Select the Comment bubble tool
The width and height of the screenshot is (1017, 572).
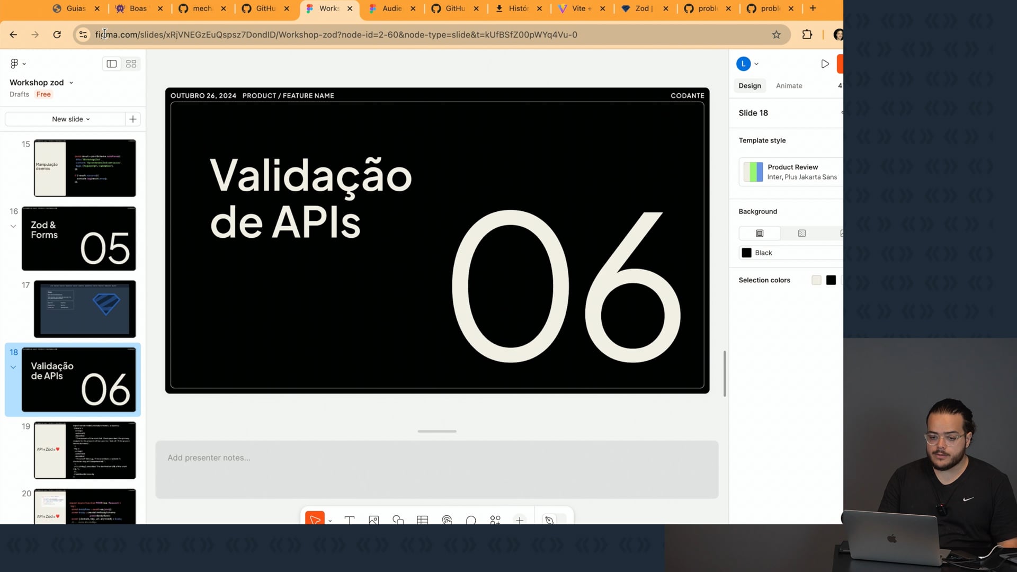[471, 520]
